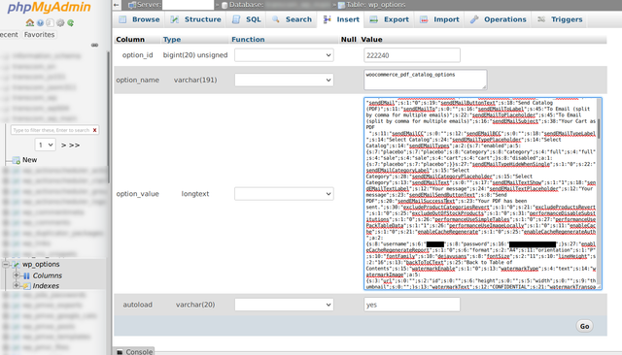
Task: Click the Columns blue bars icon
Action: (x=26, y=275)
